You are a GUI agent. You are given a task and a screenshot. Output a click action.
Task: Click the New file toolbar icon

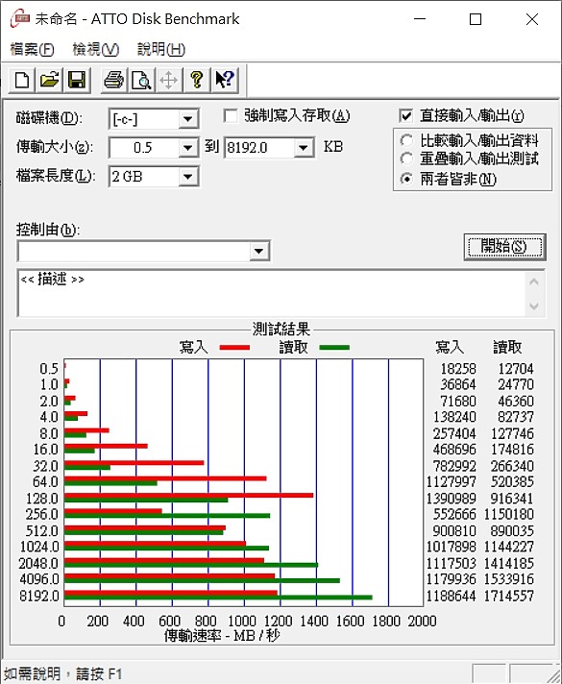(22, 81)
